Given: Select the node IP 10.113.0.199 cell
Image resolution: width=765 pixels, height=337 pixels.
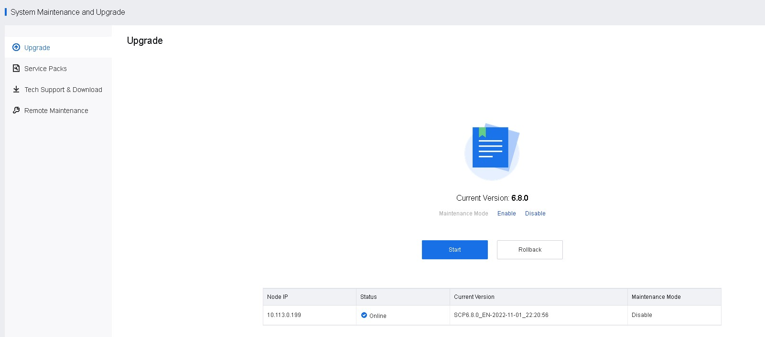Looking at the screenshot, I should [x=284, y=315].
